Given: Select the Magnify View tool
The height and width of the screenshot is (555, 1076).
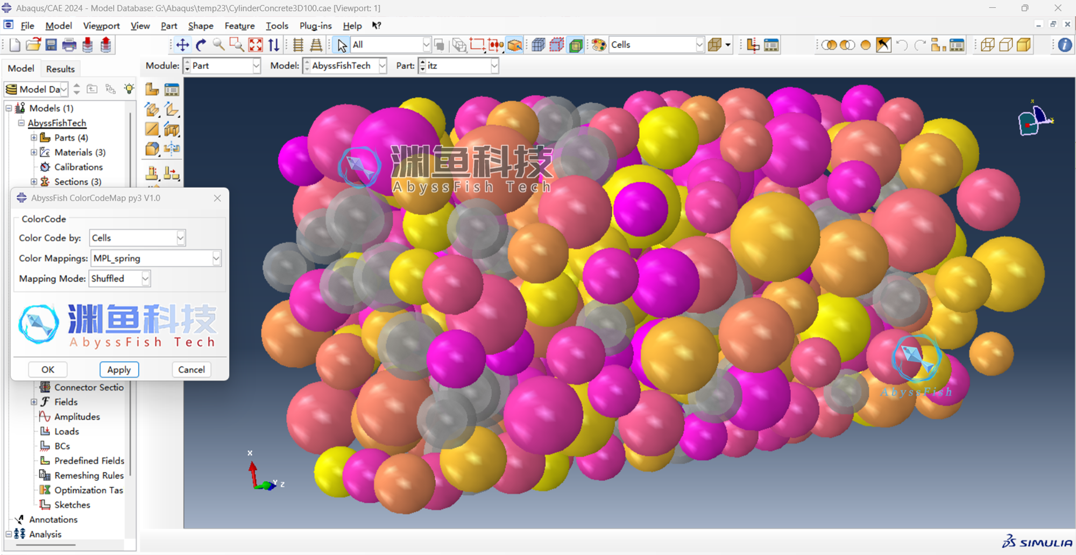Looking at the screenshot, I should click(x=218, y=45).
